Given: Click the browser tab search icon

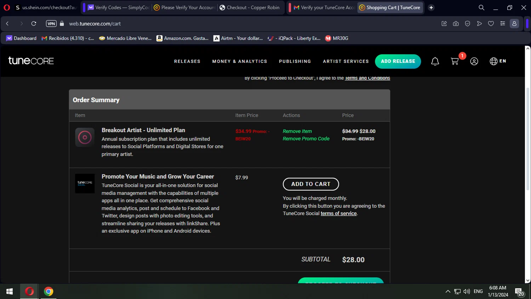Looking at the screenshot, I should pyautogui.click(x=481, y=7).
